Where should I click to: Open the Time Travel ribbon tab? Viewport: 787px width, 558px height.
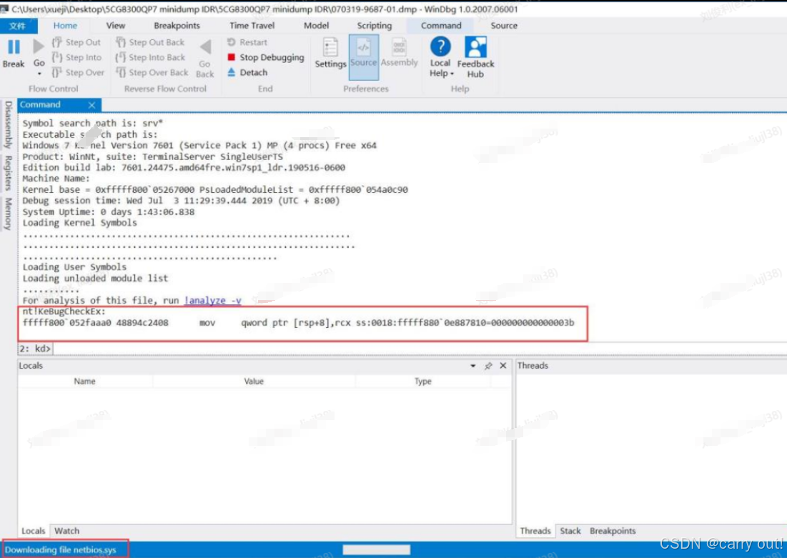click(252, 26)
